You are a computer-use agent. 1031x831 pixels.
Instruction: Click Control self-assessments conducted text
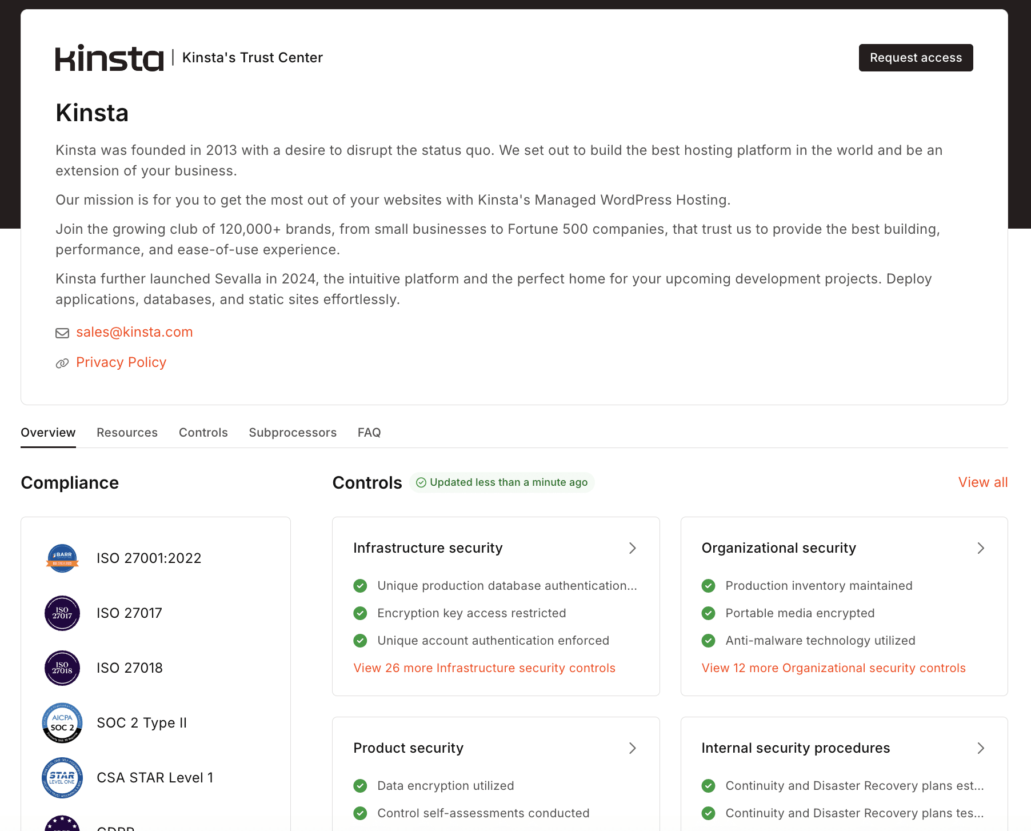point(483,813)
